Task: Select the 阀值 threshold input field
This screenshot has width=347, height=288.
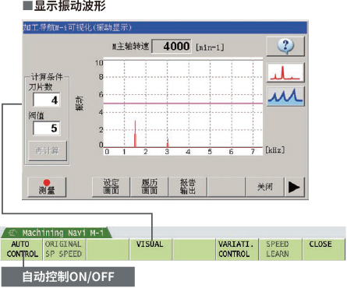Action: [x=47, y=128]
